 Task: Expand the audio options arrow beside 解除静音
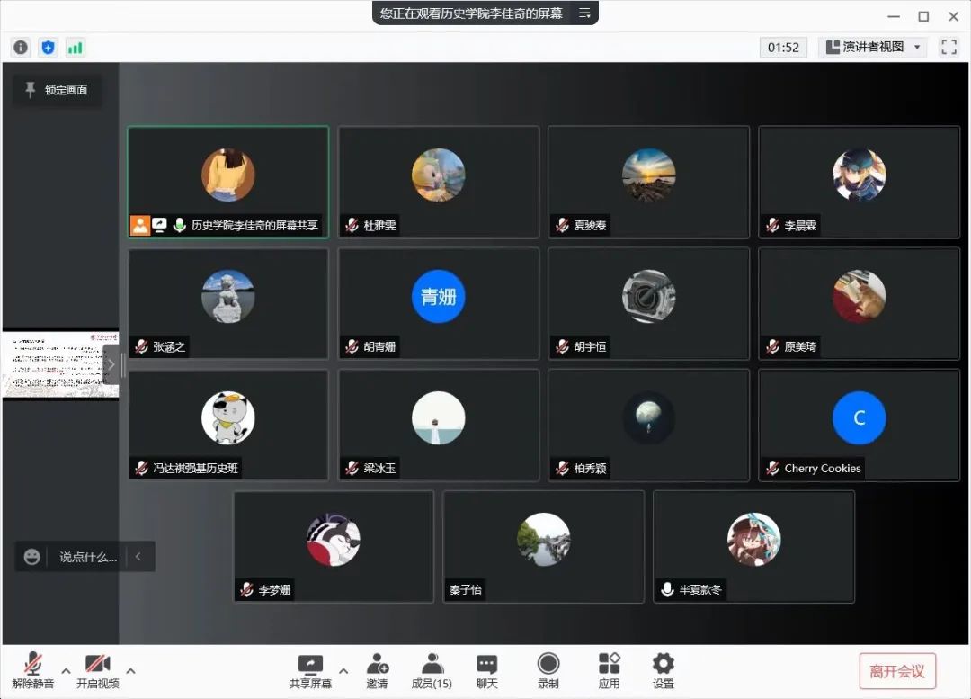click(x=66, y=670)
